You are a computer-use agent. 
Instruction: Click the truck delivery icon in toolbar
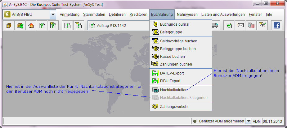pos(215,25)
